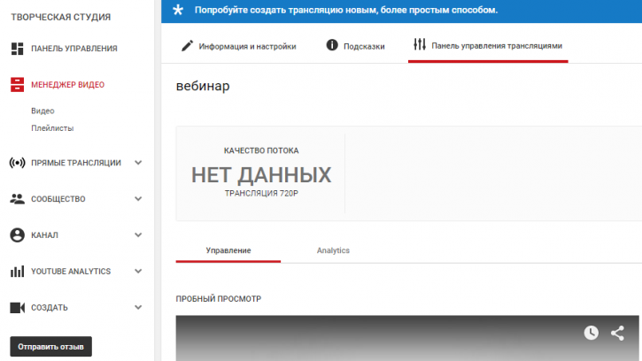Click the вебинар stream title
Viewport: 642px width, 361px height.
[203, 87]
